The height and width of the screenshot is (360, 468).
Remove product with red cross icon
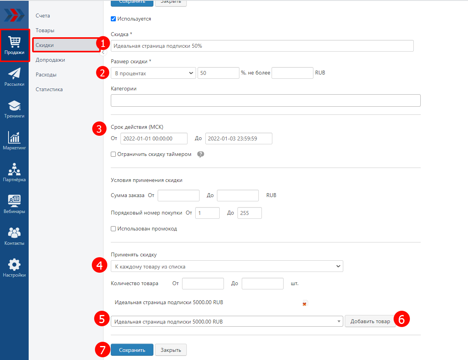click(x=305, y=304)
